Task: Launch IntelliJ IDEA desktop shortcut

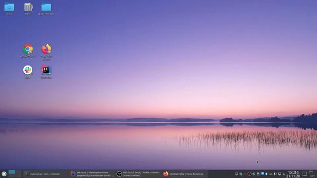Action: tap(46, 72)
